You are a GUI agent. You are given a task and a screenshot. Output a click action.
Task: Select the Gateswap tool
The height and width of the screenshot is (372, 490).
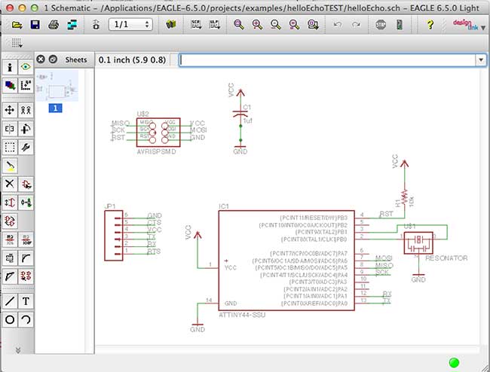click(x=26, y=203)
